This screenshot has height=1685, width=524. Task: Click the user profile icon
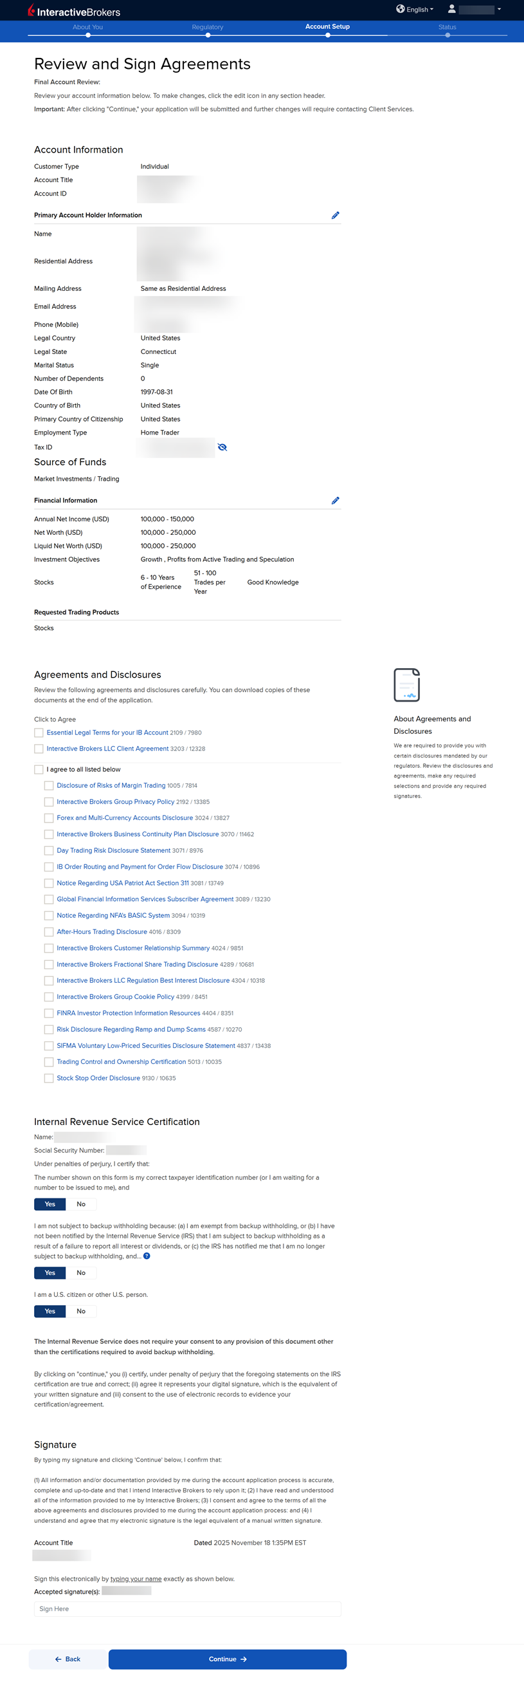[x=451, y=9]
